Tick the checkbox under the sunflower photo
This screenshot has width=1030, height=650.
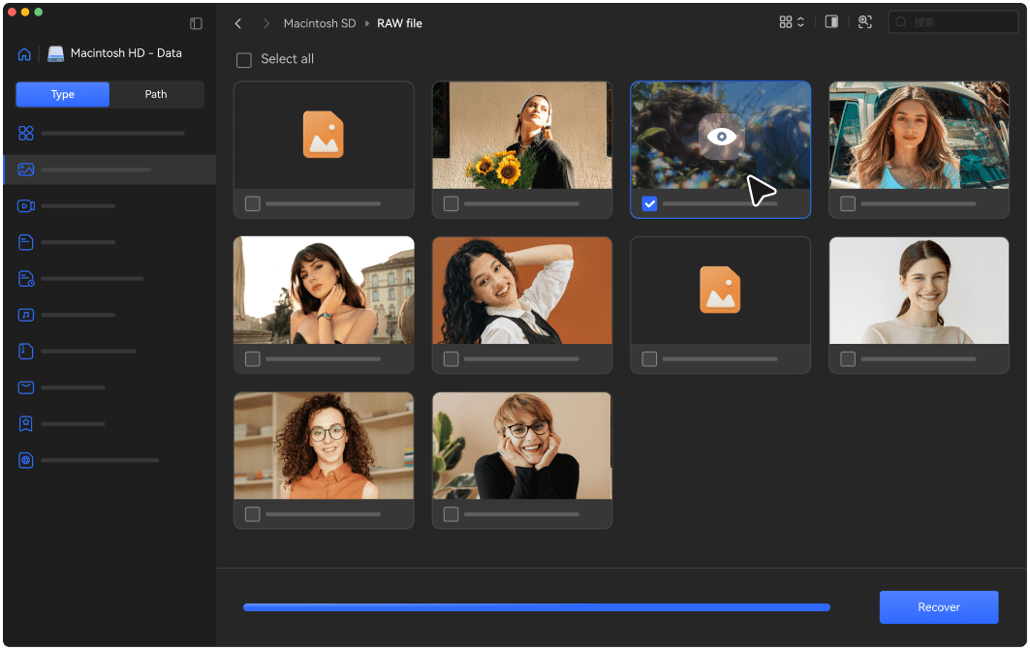(451, 203)
